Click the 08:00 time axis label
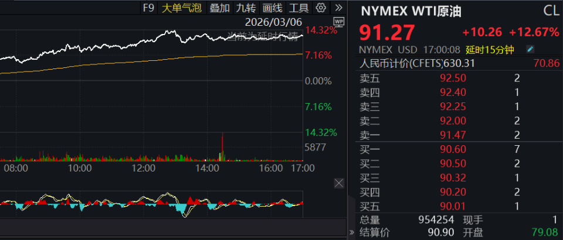The image size is (563, 240). point(16,168)
